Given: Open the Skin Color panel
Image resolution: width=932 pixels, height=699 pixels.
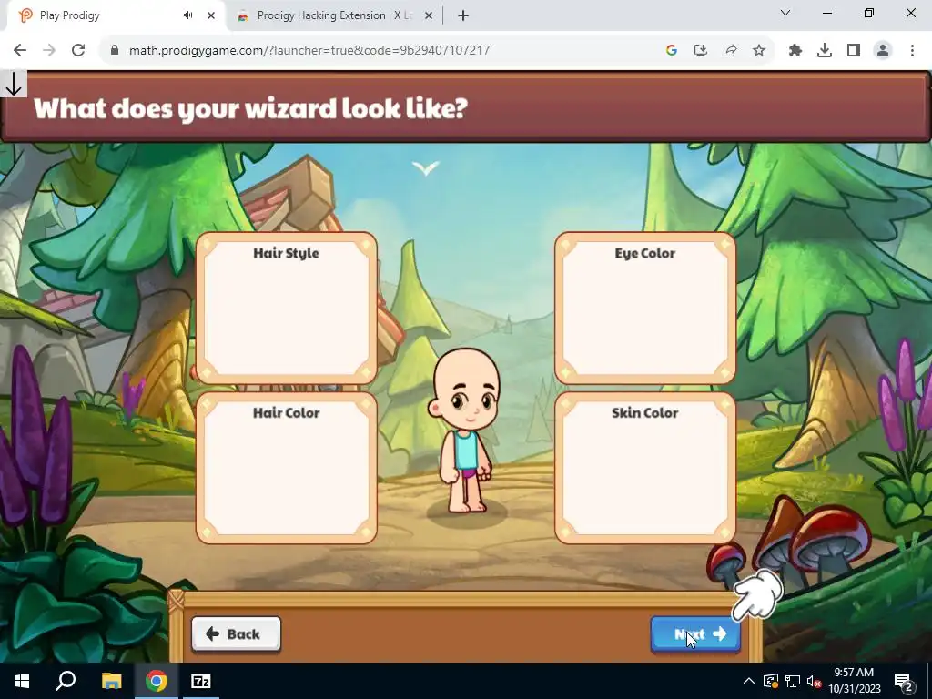Looking at the screenshot, I should click(645, 468).
